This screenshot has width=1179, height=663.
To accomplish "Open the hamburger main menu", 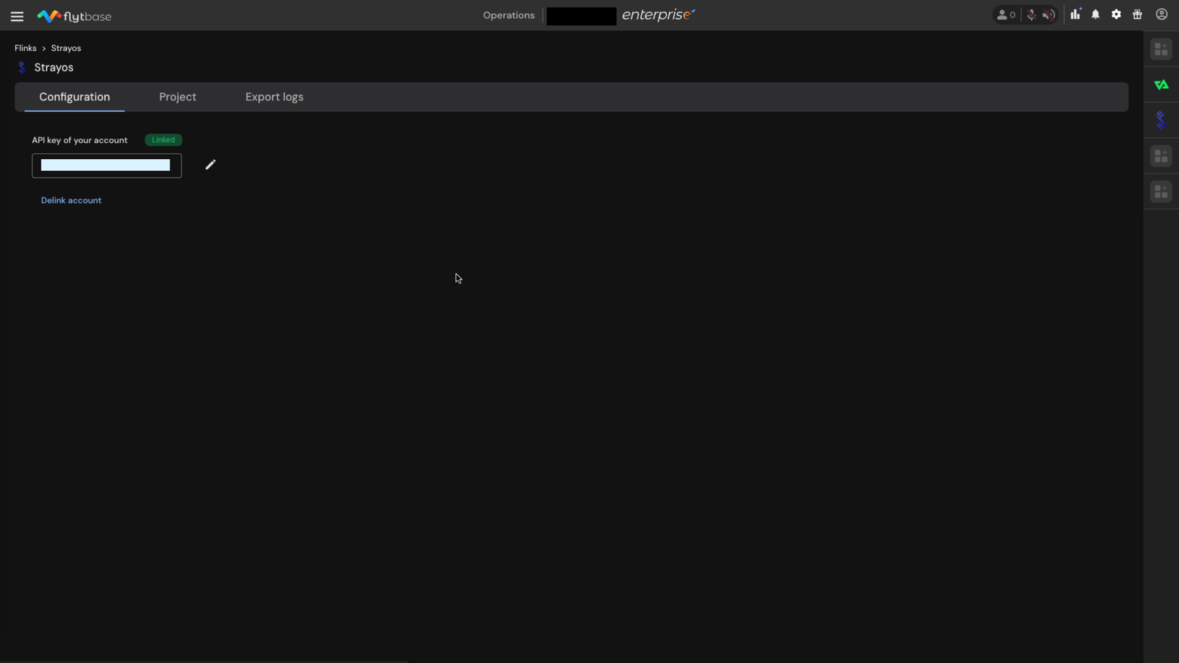I will pos(17,15).
